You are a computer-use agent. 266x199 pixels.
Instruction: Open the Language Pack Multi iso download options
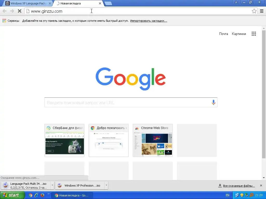pos(52,185)
